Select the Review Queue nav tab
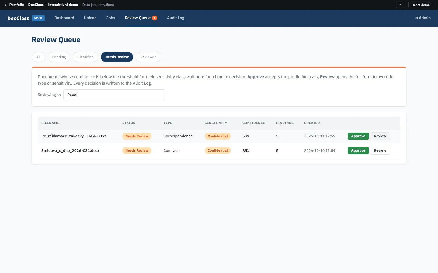The width and height of the screenshot is (438, 273). click(x=141, y=18)
